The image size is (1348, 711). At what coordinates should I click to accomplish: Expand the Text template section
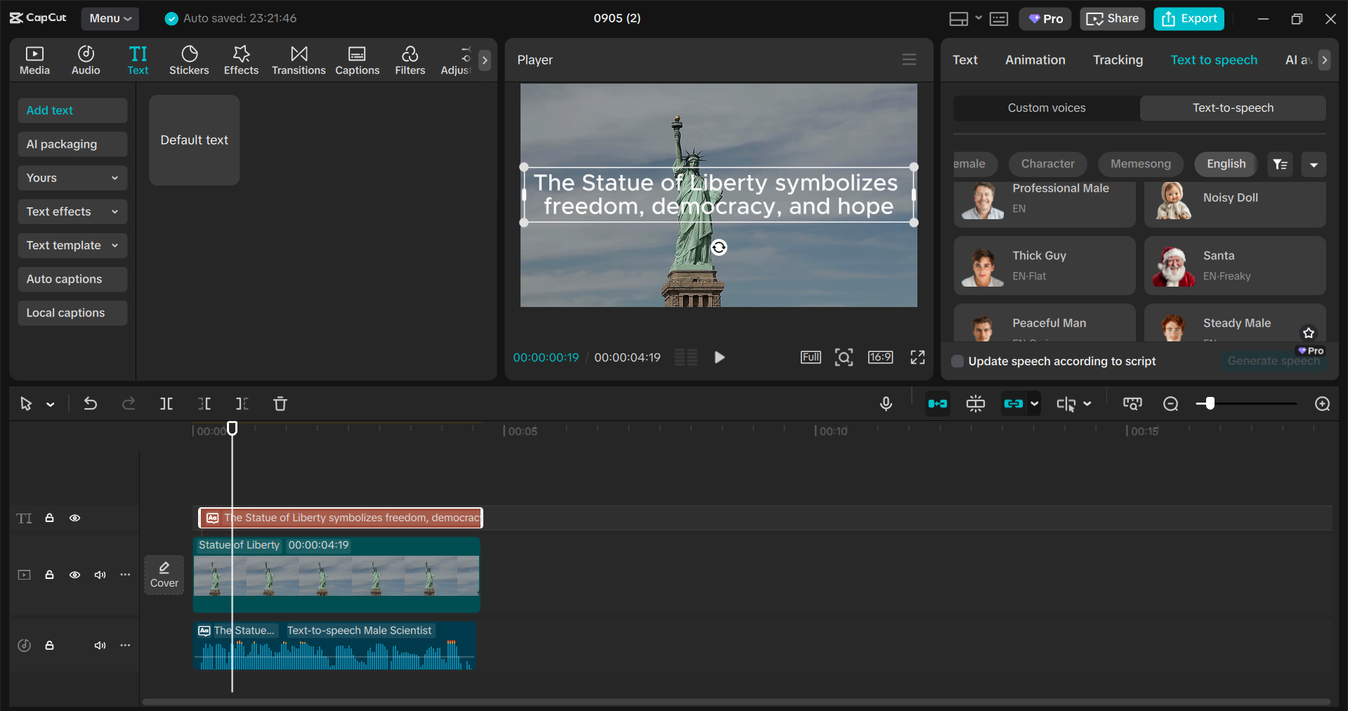click(x=72, y=245)
